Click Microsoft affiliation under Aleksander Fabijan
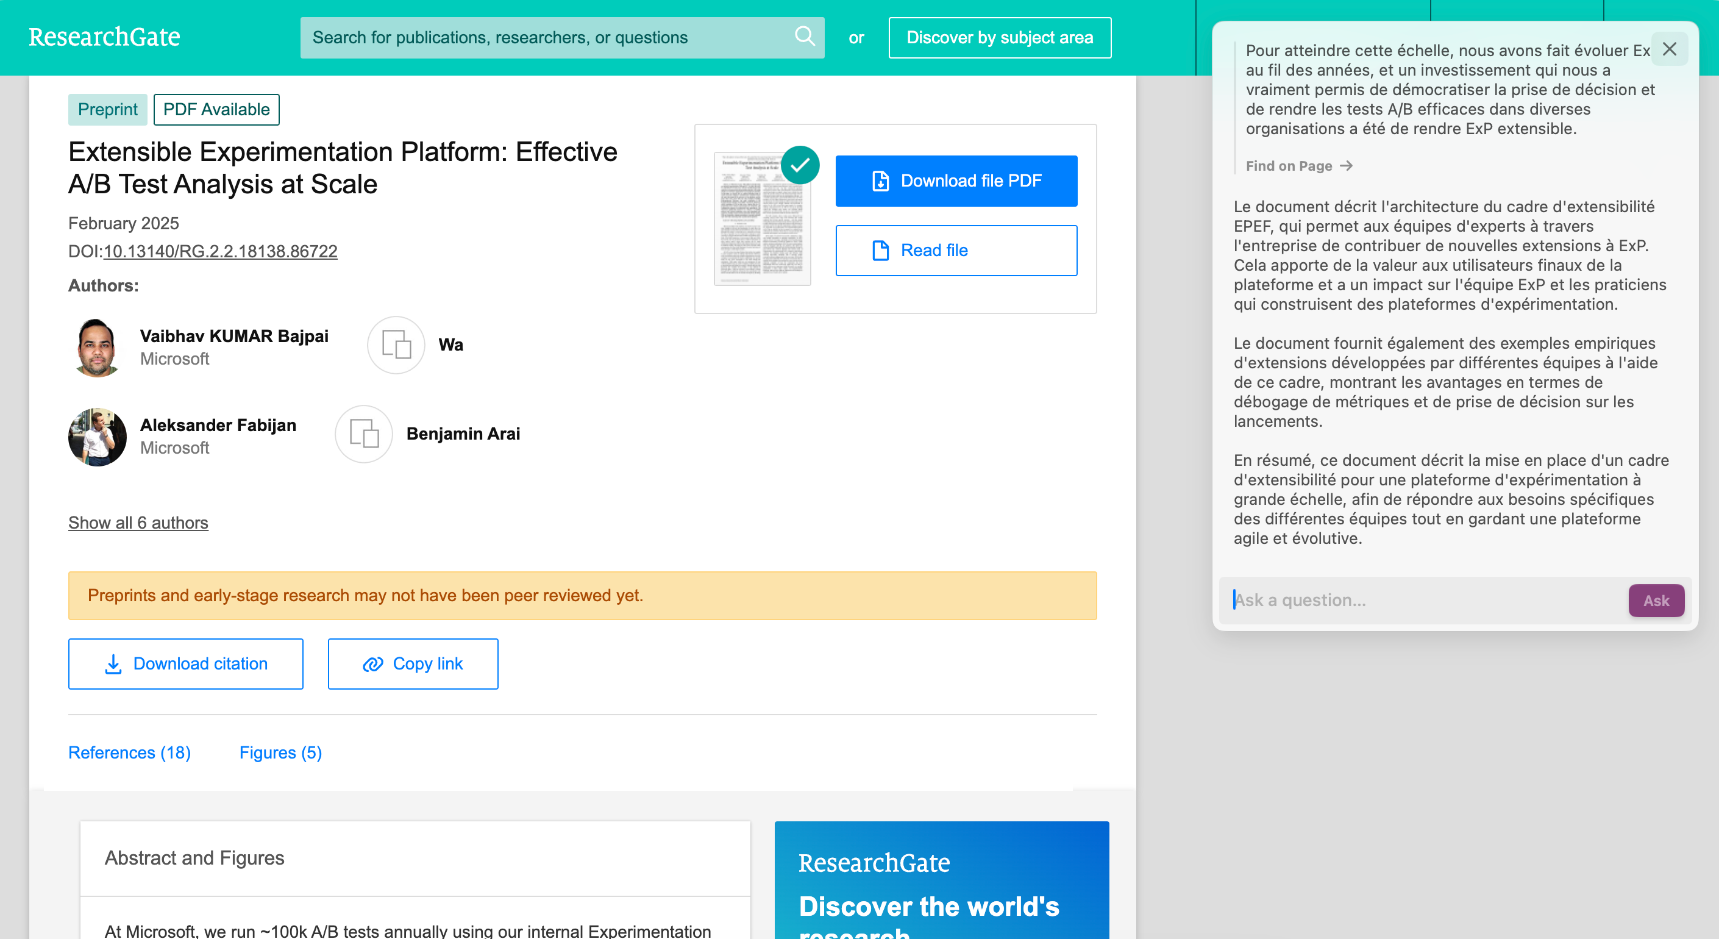This screenshot has width=1719, height=939. click(175, 448)
